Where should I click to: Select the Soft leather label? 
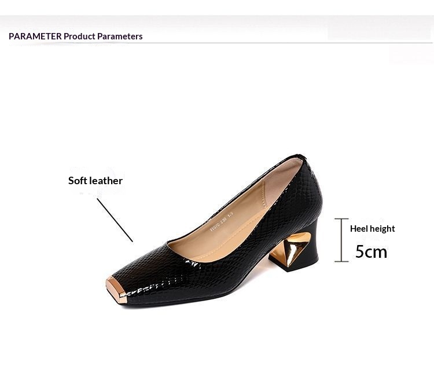coord(95,181)
